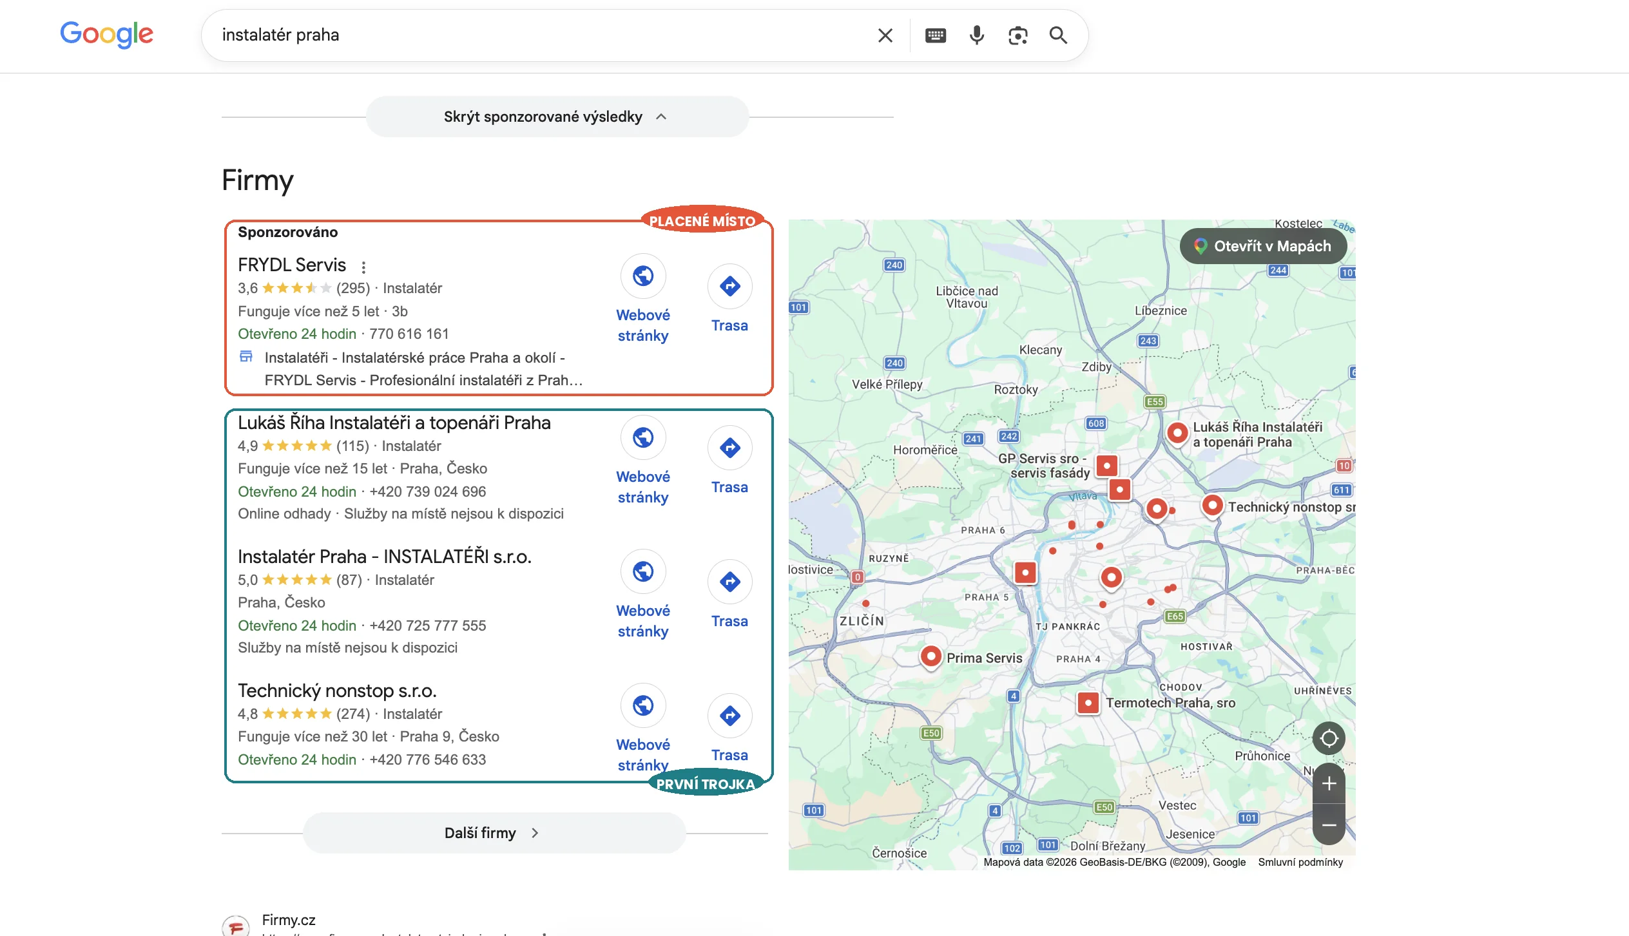Open Lukáš Říha Instalatéři a topenáři Praha listing

point(394,423)
